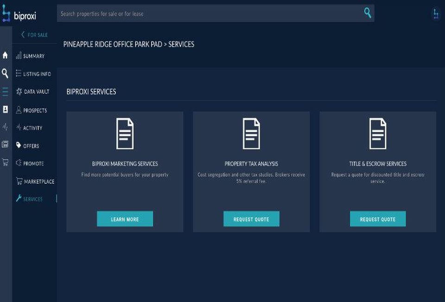445x302 pixels.
Task: Click the Summary bar chart icon
Action: click(x=19, y=55)
